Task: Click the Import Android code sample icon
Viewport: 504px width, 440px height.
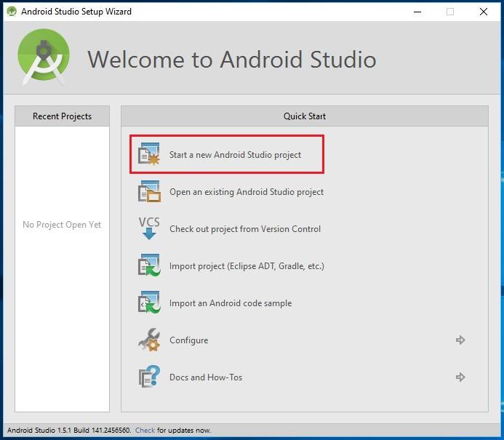Action: click(149, 303)
